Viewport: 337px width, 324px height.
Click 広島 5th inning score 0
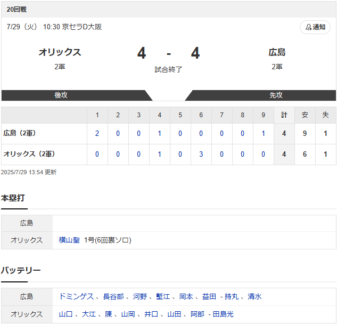[180, 133]
